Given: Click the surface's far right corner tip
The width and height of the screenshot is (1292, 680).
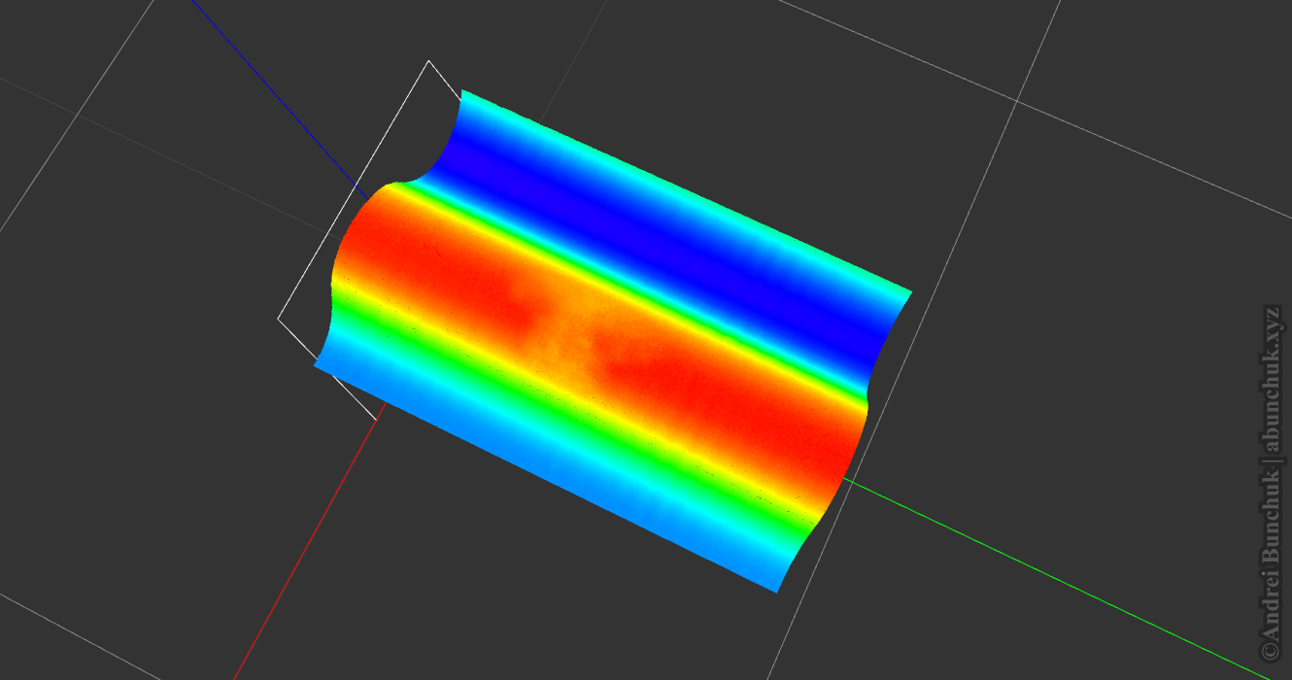Looking at the screenshot, I should (911, 290).
